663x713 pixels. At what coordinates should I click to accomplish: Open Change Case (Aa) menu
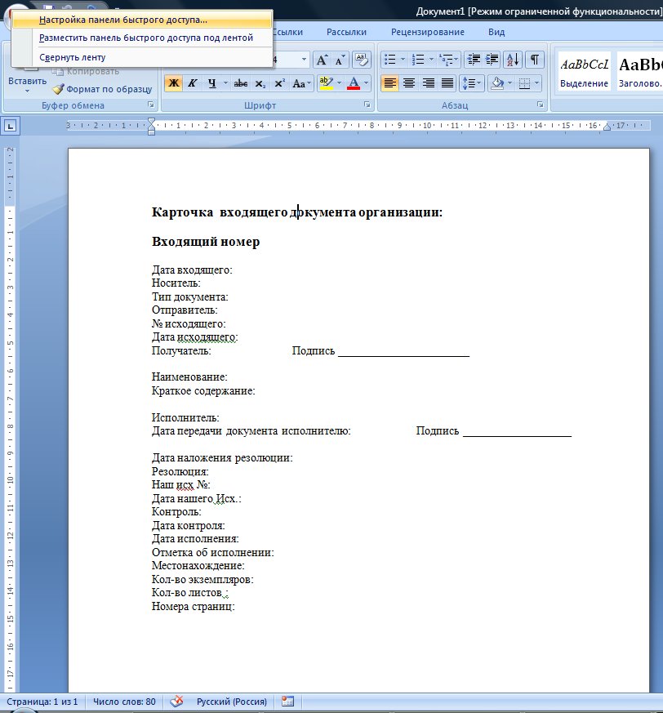301,83
